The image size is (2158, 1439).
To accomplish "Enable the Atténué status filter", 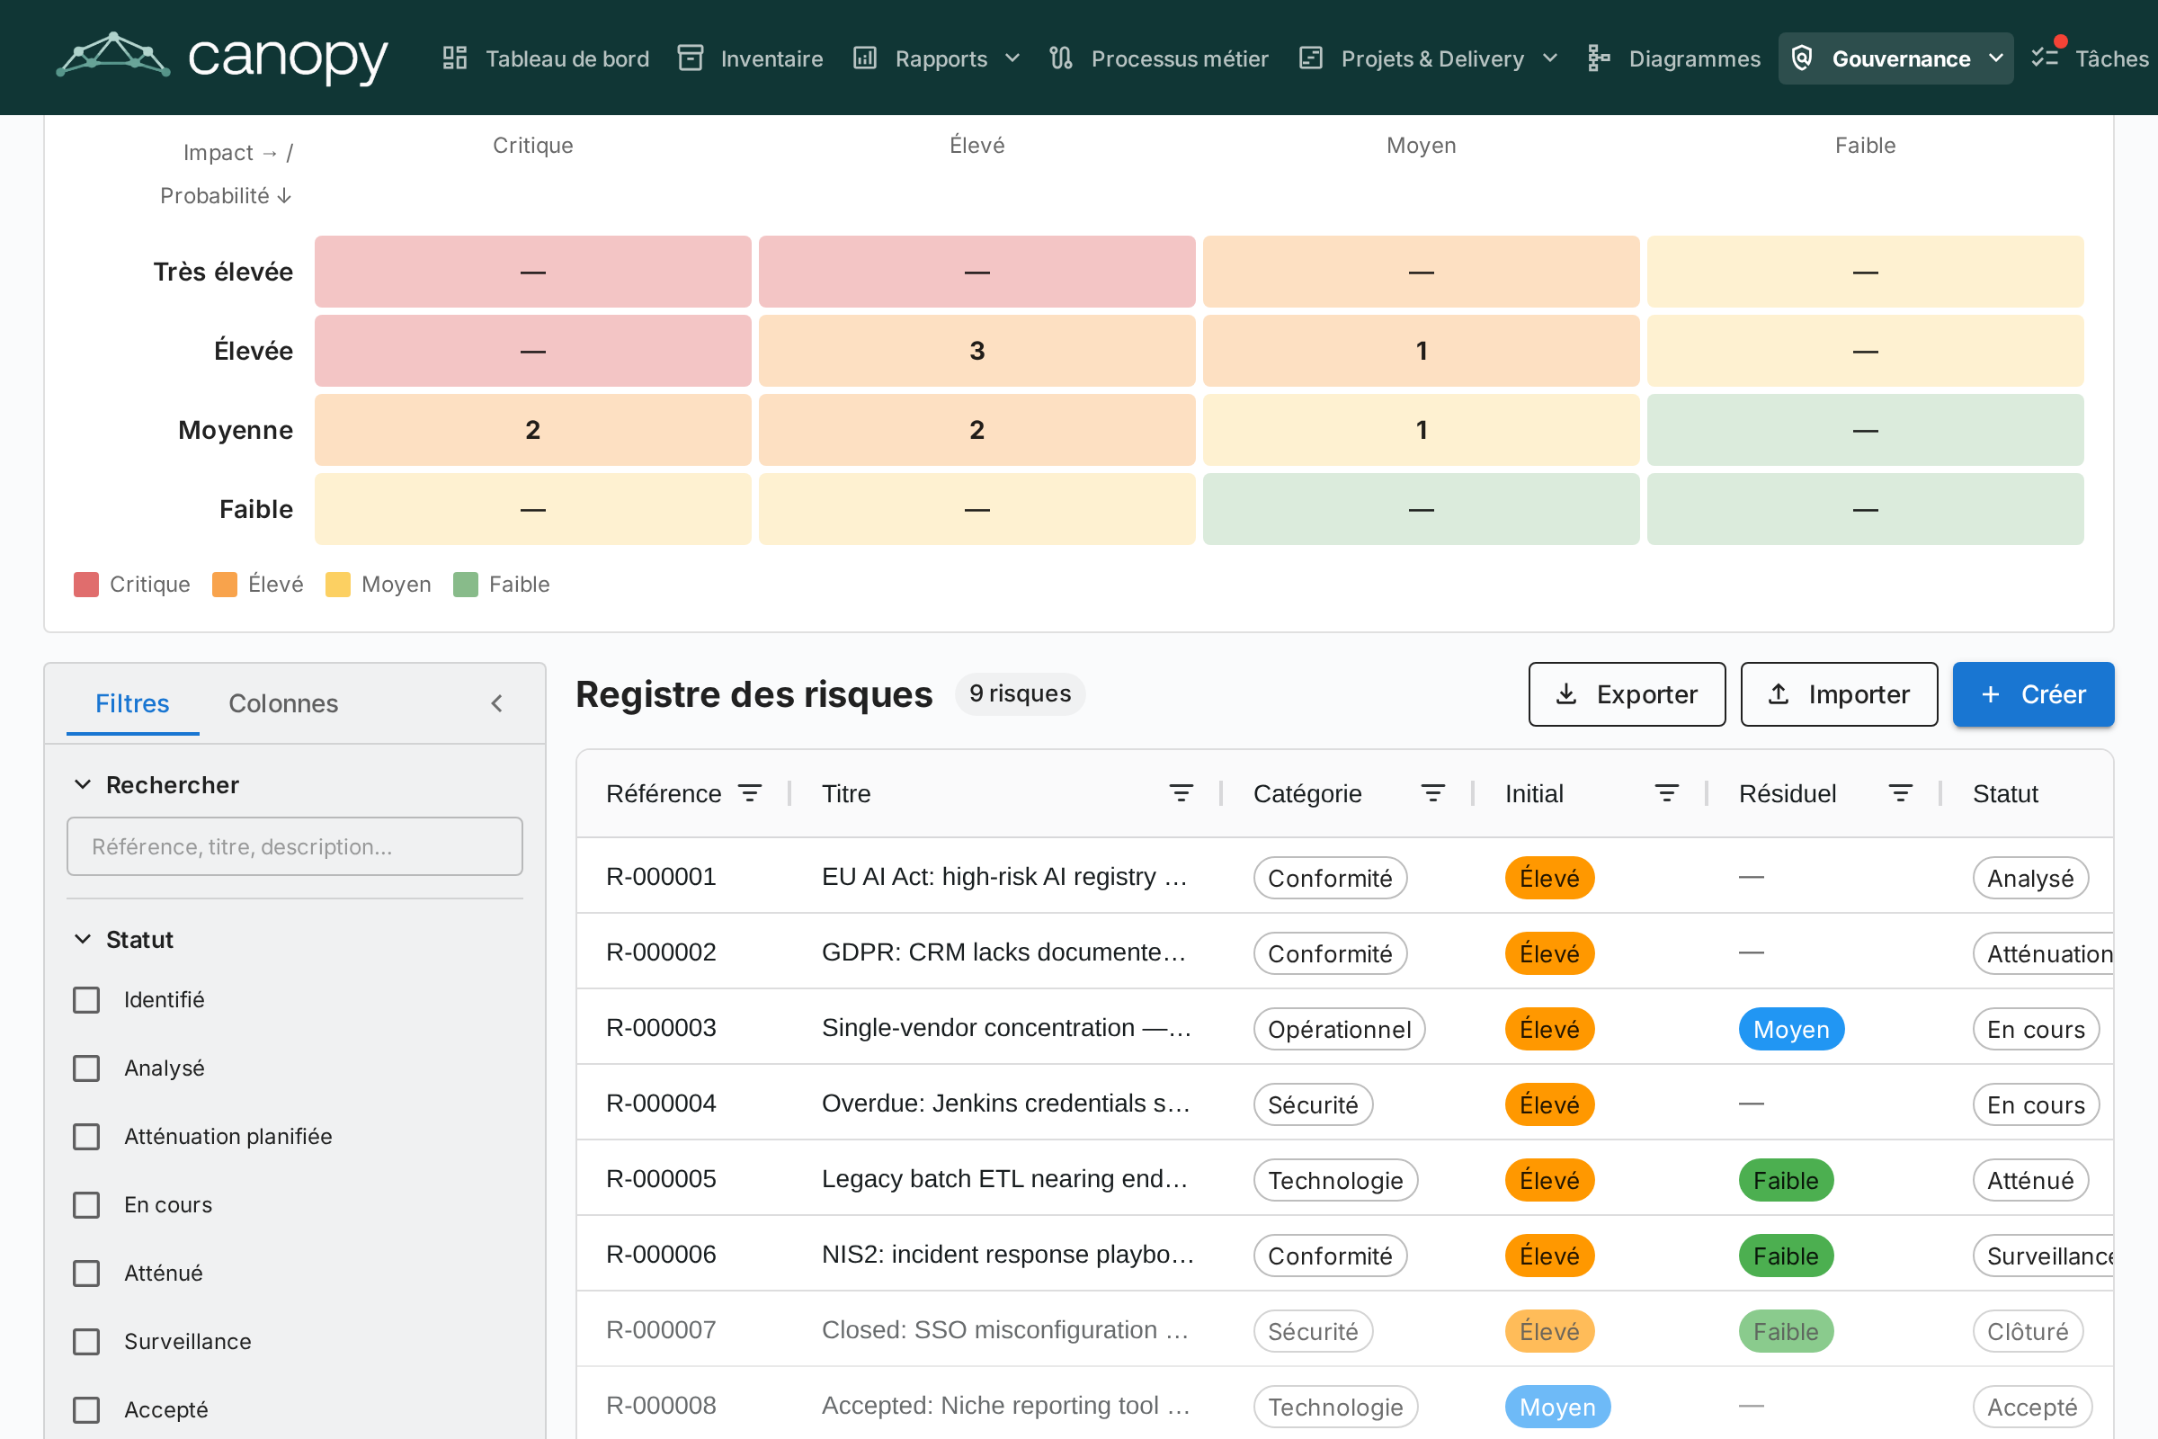I will (x=86, y=1274).
